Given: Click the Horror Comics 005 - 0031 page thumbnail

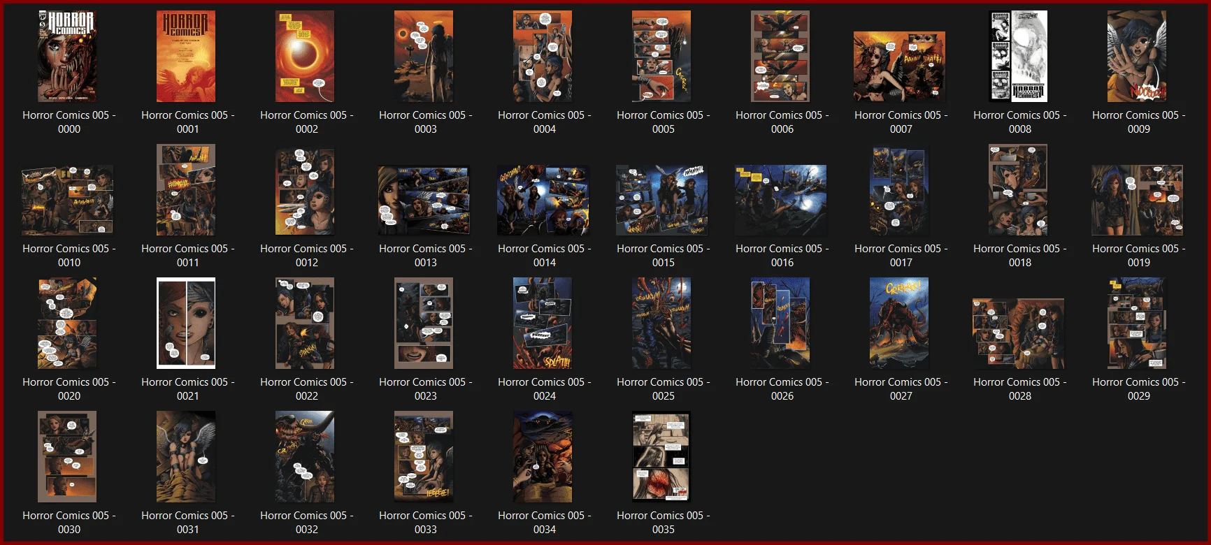Looking at the screenshot, I should point(186,456).
